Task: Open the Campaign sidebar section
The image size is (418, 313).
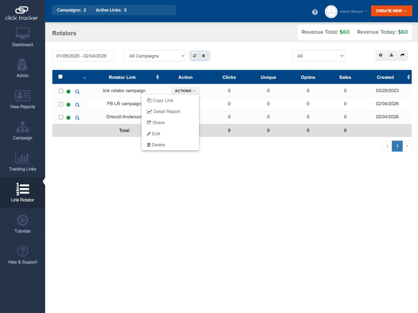Action: coord(23,130)
